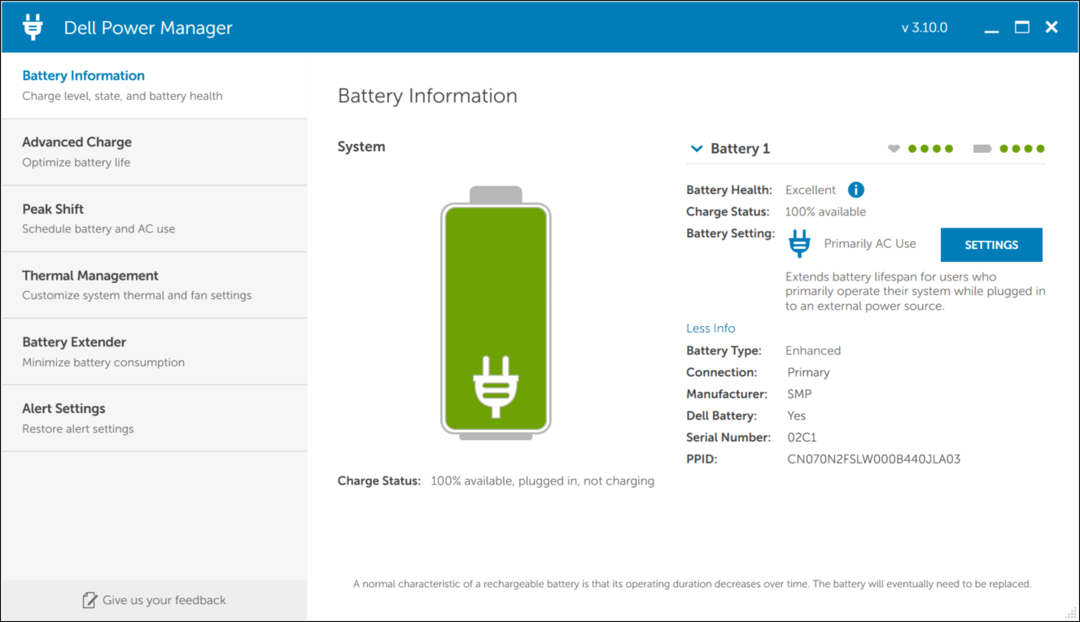This screenshot has width=1080, height=622.
Task: Open the battery setting Settings button
Action: (990, 244)
